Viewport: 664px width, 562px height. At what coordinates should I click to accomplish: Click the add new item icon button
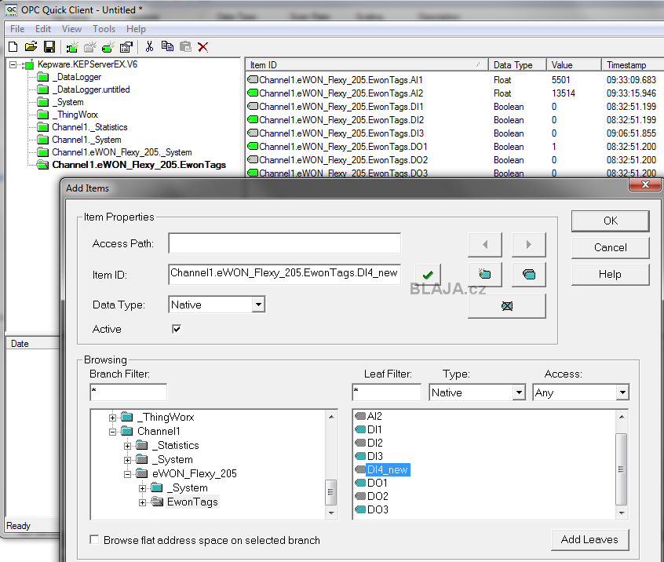[x=485, y=275]
